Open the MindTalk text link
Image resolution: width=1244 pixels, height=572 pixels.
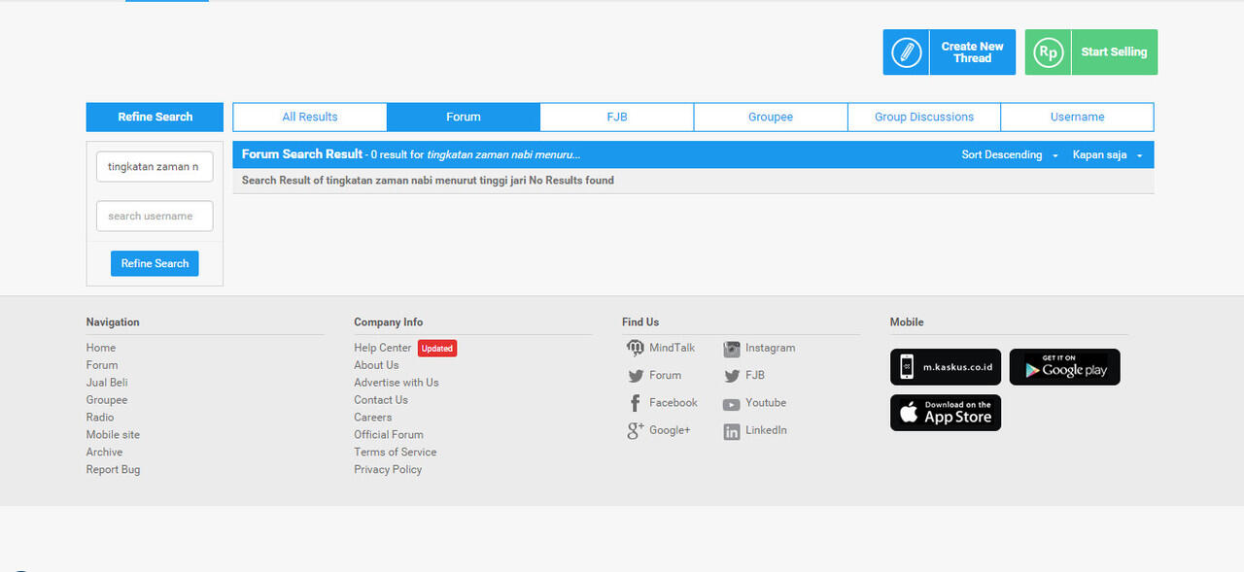pos(673,348)
